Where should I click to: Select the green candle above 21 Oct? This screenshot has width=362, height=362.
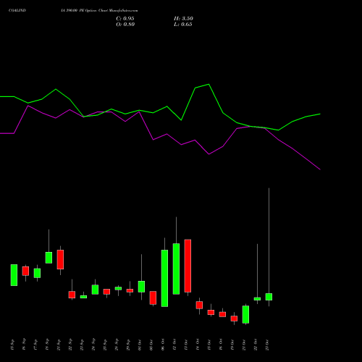click(245, 314)
